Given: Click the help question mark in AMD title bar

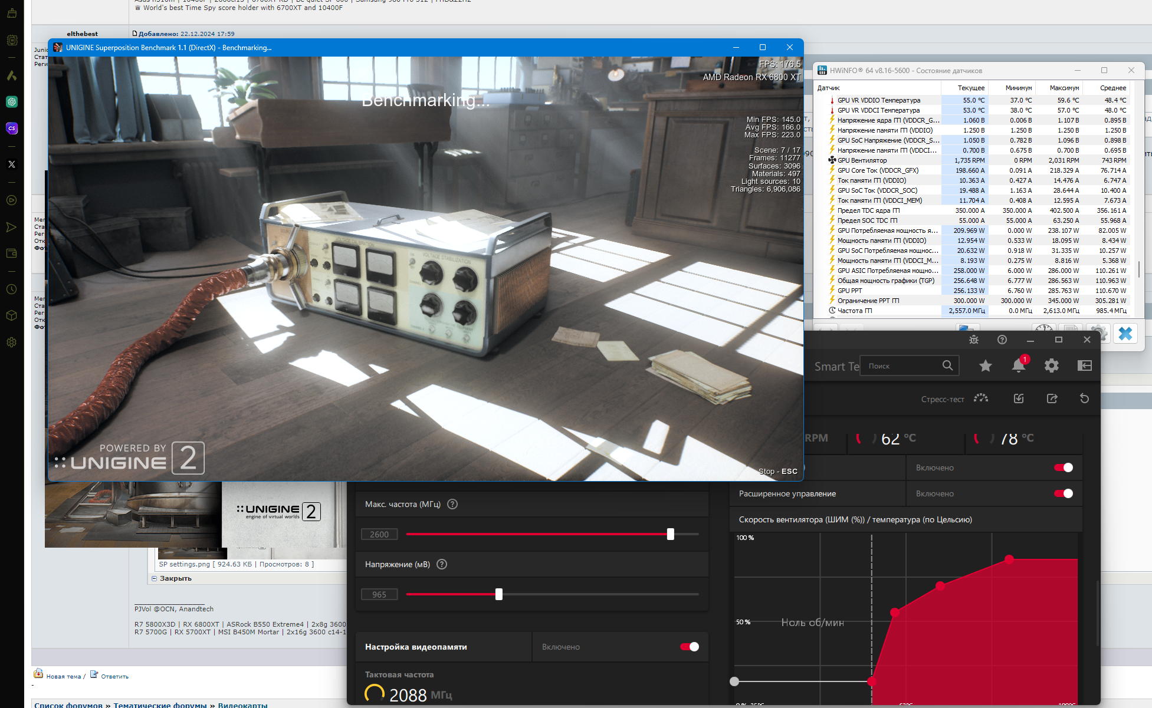Looking at the screenshot, I should point(1002,340).
